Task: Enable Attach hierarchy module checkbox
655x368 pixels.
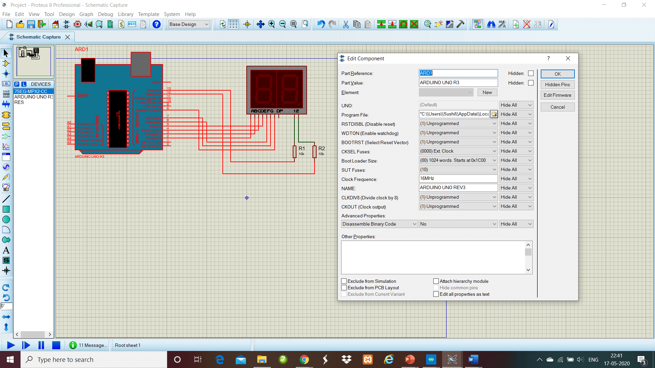Action: [x=436, y=281]
